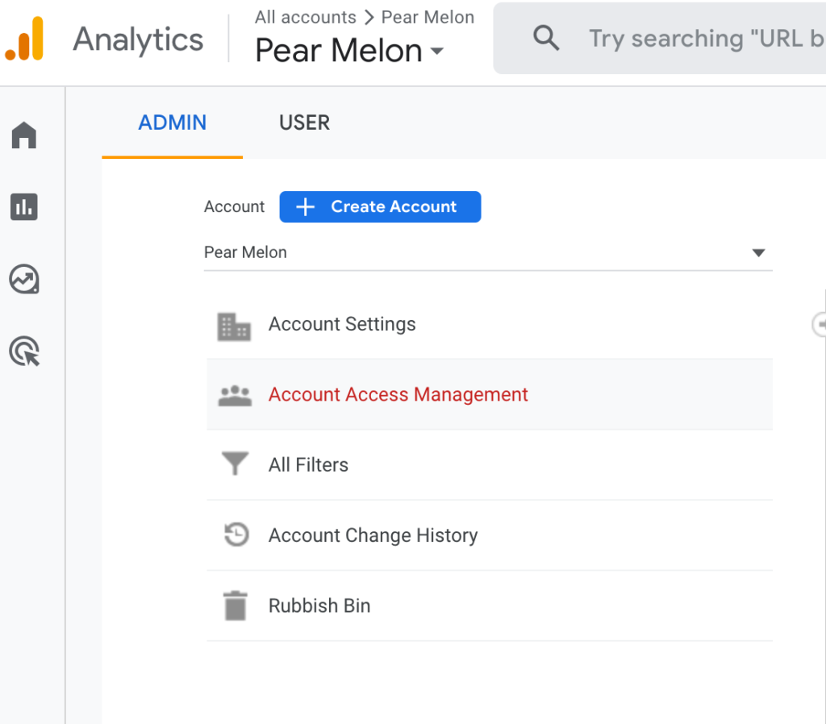Viewport: 826px width, 724px height.
Task: Open the Account Access Management link
Action: point(398,395)
